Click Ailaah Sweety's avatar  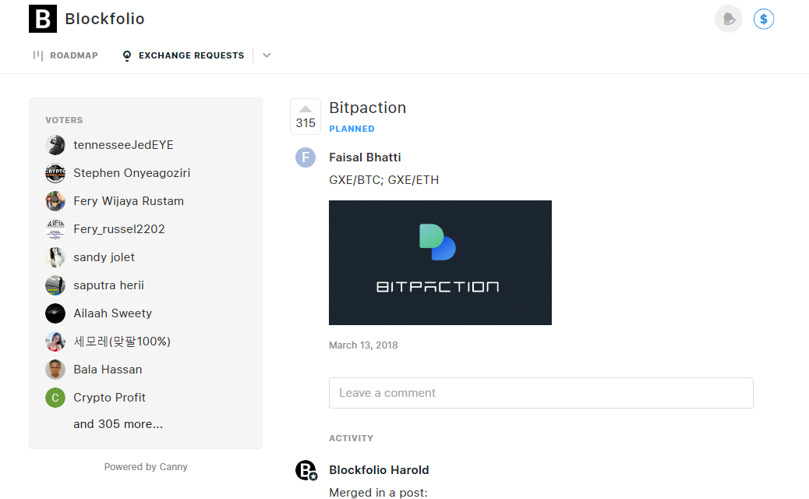click(x=55, y=313)
